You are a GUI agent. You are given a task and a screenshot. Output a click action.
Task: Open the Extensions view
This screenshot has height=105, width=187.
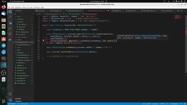(10, 34)
